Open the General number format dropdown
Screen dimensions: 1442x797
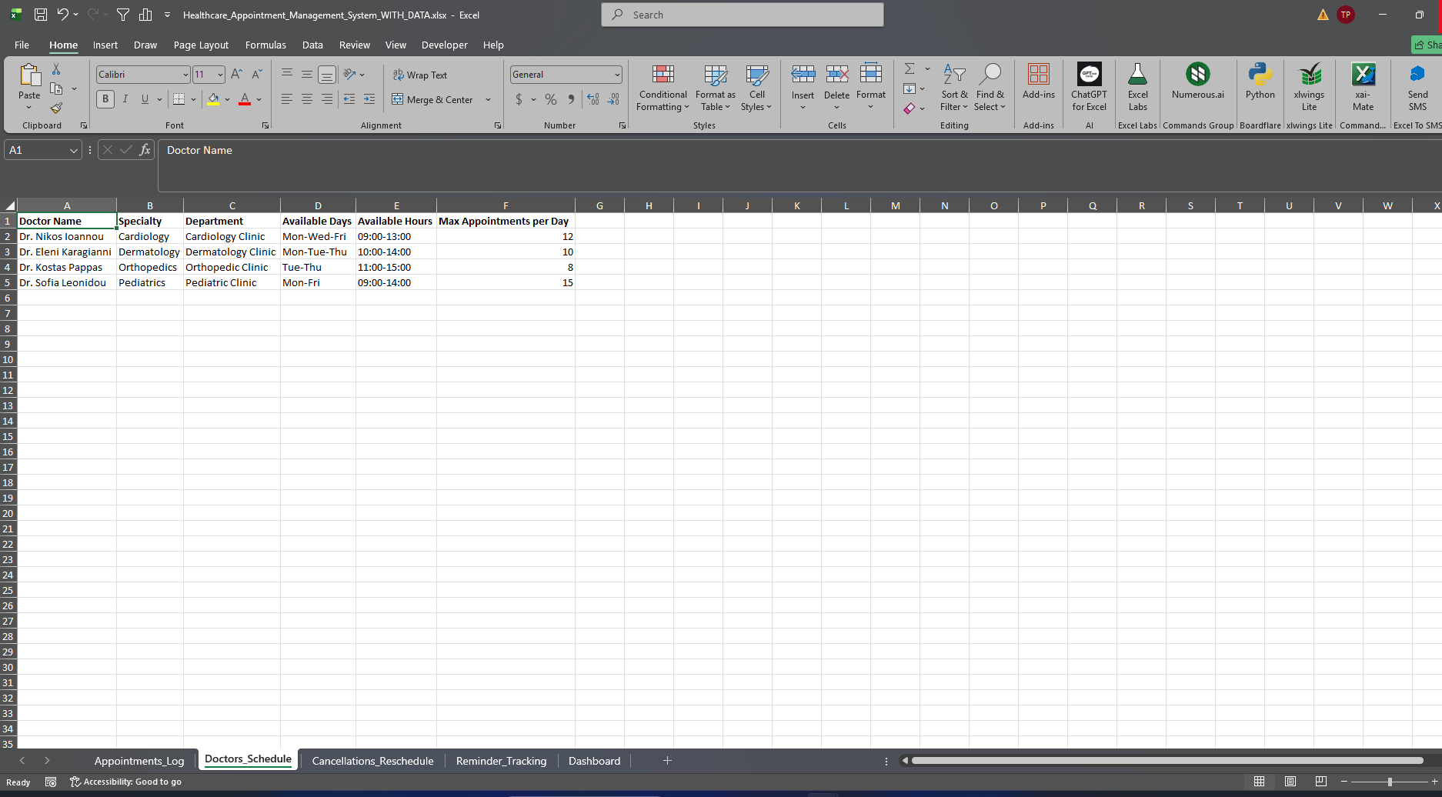617,75
